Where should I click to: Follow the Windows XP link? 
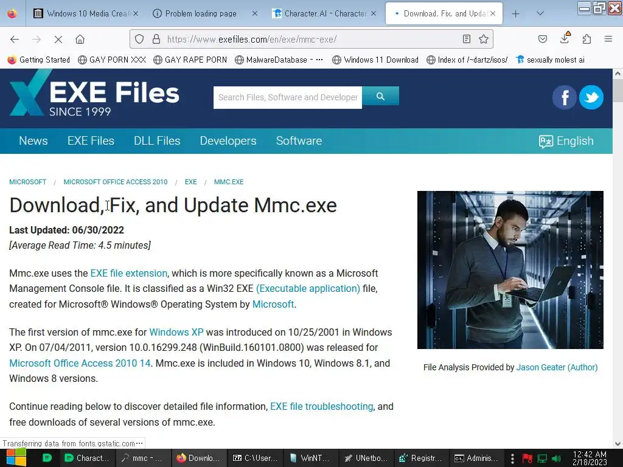point(176,332)
